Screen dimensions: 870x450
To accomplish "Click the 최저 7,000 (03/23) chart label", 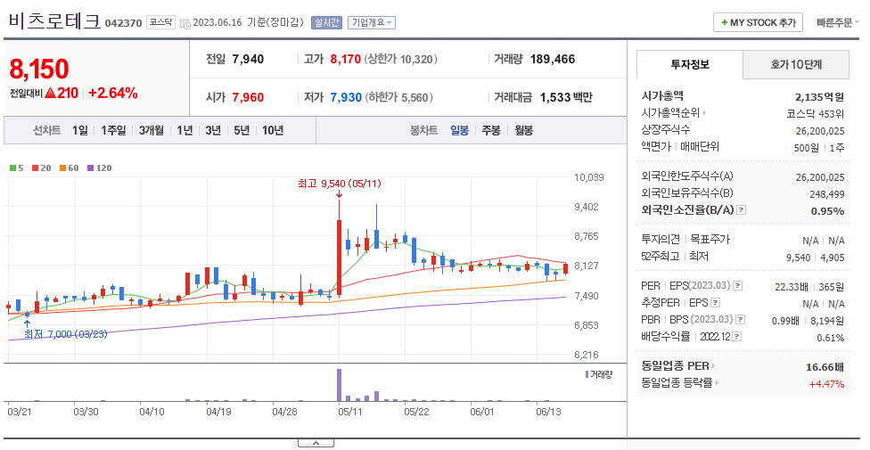I will [x=65, y=334].
